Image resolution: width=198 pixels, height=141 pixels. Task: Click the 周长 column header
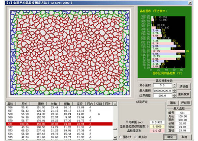point(23,104)
